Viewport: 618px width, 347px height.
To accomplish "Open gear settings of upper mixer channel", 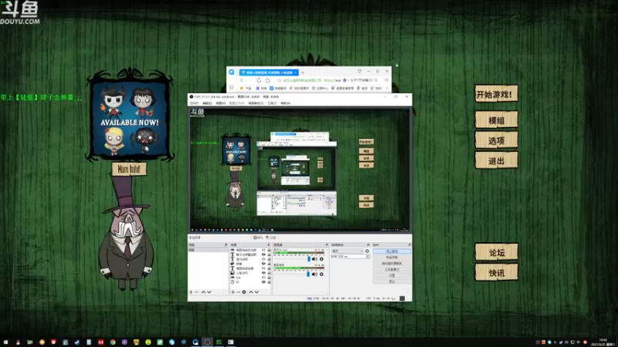I will pyautogui.click(x=321, y=259).
